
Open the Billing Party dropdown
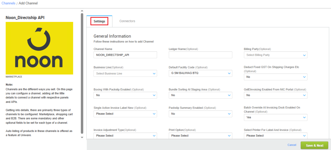pyautogui.click(x=276, y=55)
